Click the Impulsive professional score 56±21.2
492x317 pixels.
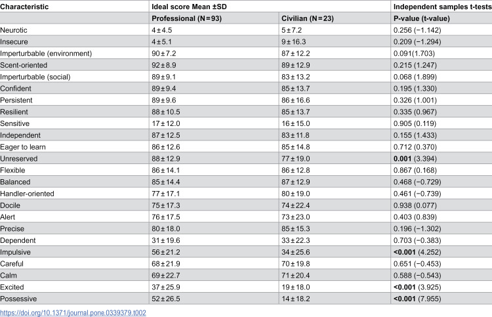click(x=166, y=252)
